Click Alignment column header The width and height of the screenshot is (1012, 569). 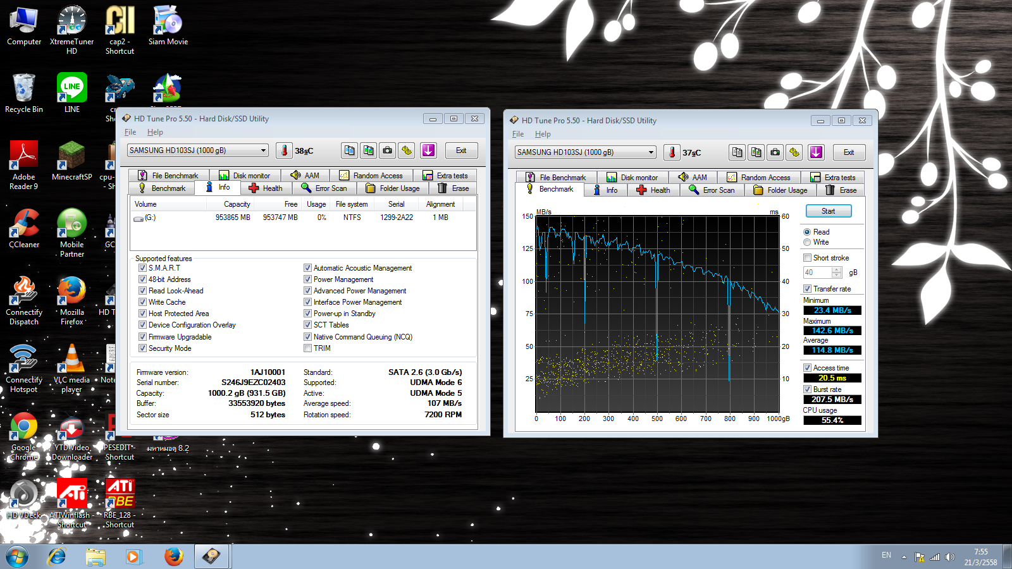click(440, 204)
